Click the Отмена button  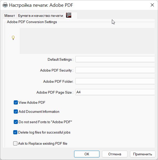click(x=115, y=154)
